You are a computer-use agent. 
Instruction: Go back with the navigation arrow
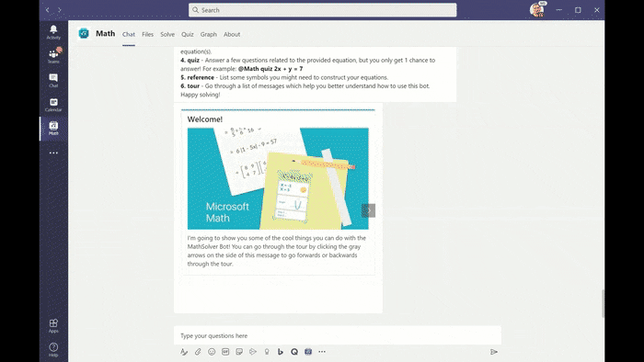tap(47, 10)
